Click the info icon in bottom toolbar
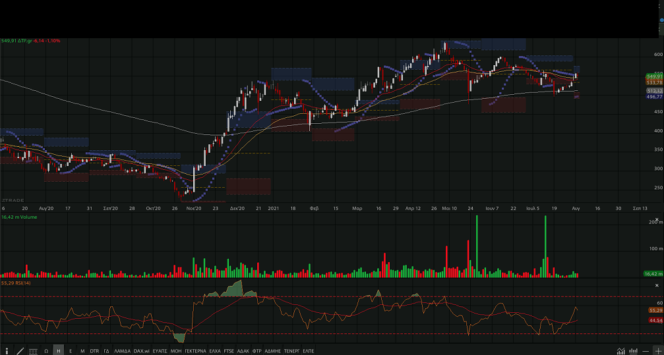 7,350
